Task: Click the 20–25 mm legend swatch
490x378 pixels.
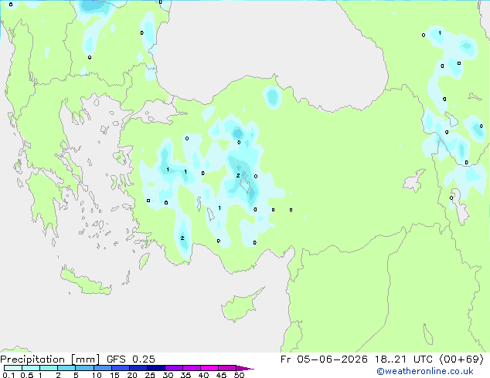Action: (x=138, y=368)
